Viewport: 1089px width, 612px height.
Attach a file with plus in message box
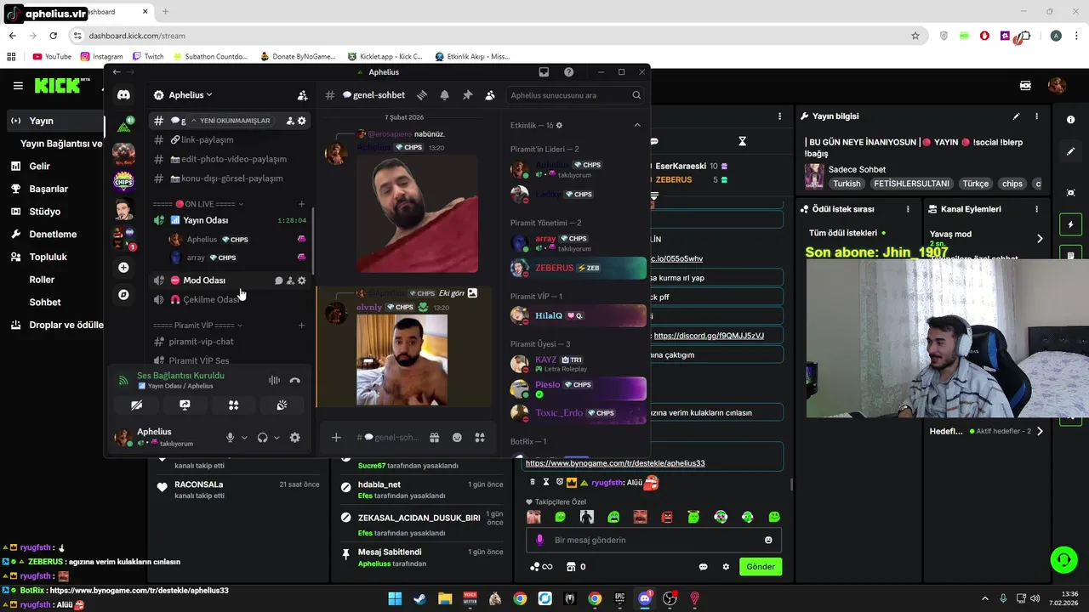(336, 437)
